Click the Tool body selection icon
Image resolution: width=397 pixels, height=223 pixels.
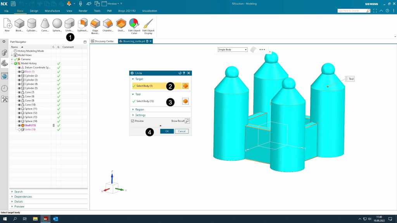tap(185, 101)
